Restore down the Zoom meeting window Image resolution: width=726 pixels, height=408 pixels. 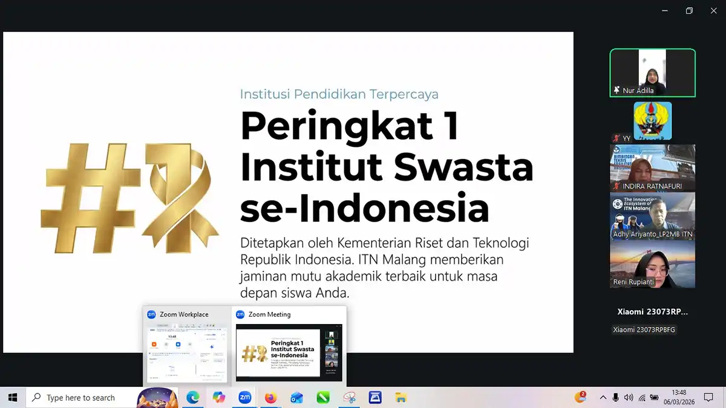(x=689, y=10)
